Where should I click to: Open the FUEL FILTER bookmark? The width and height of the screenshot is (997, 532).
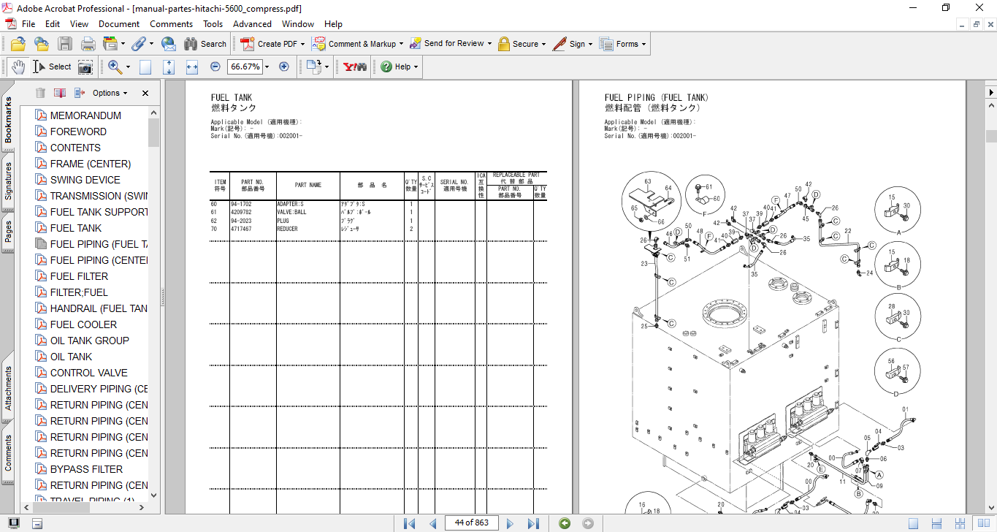point(79,276)
